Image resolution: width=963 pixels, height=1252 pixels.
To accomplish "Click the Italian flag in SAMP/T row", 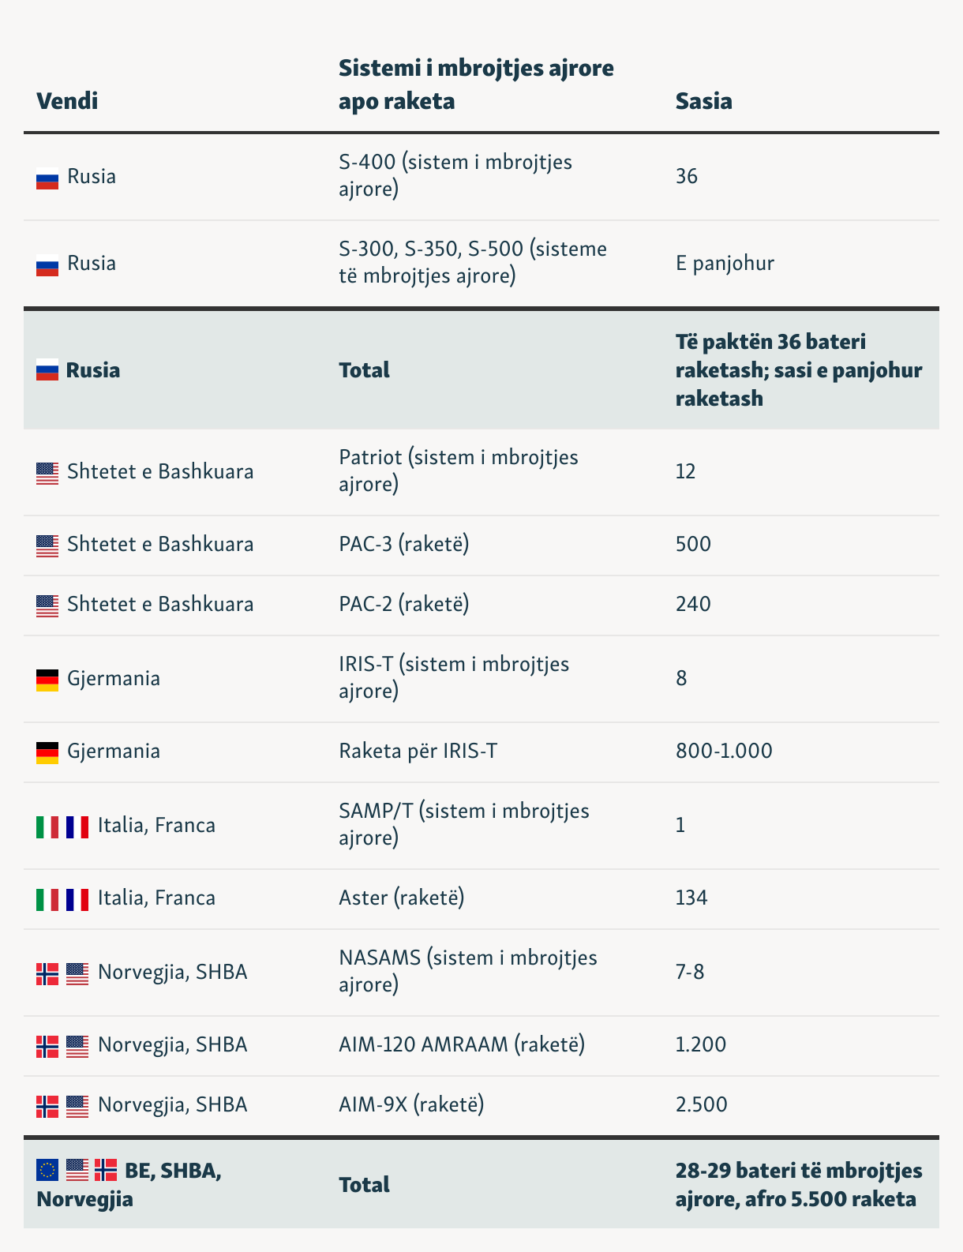I will [x=47, y=827].
